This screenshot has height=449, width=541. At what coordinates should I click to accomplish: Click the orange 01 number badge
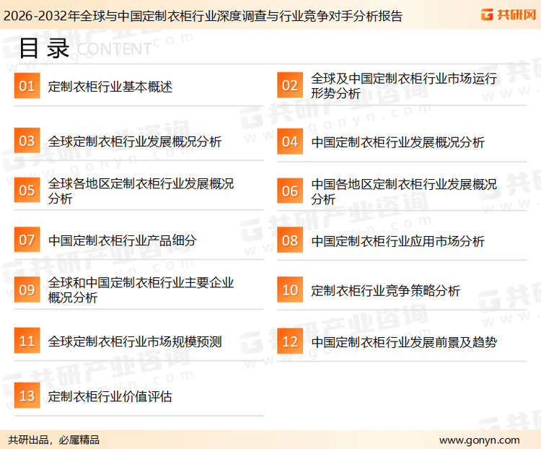[x=27, y=87]
